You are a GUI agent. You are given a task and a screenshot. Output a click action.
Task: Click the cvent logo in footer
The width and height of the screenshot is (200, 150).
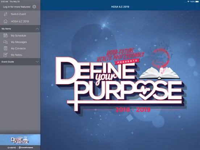click(12, 147)
